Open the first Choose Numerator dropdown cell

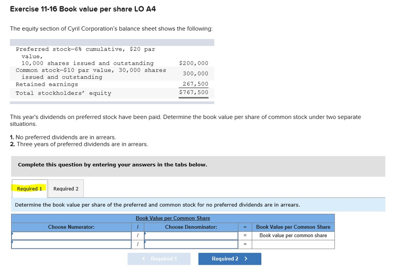click(71, 236)
